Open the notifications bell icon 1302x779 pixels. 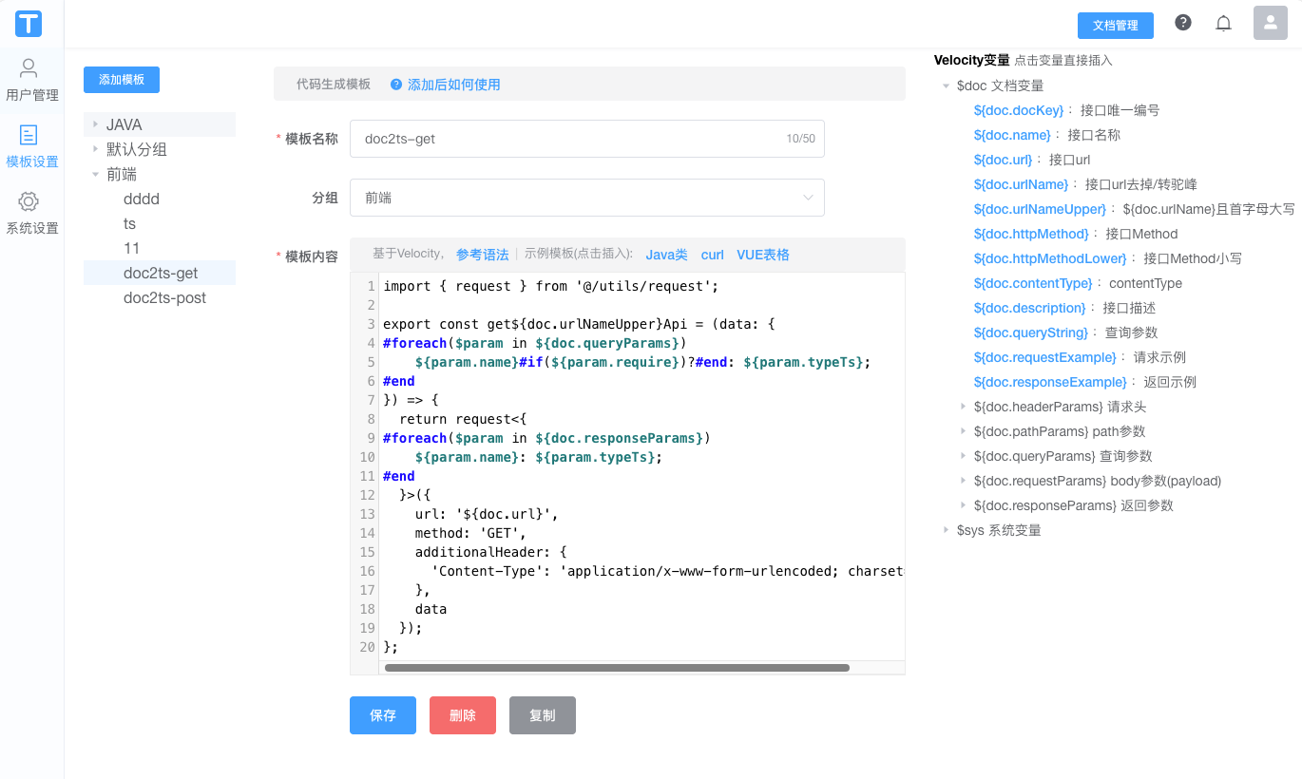[x=1224, y=24]
